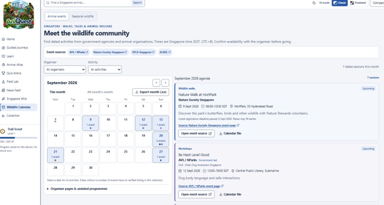The image size is (384, 205).
Task: Click the 9 Sept 2026 date text
Action: tap(191, 106)
